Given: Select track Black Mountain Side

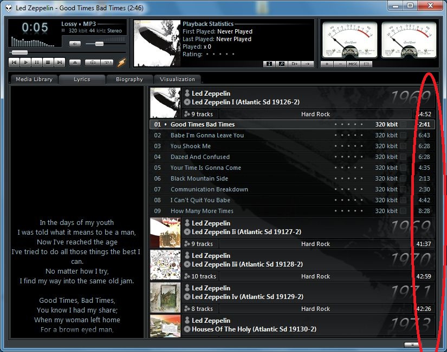Looking at the screenshot, I should click(292, 178).
